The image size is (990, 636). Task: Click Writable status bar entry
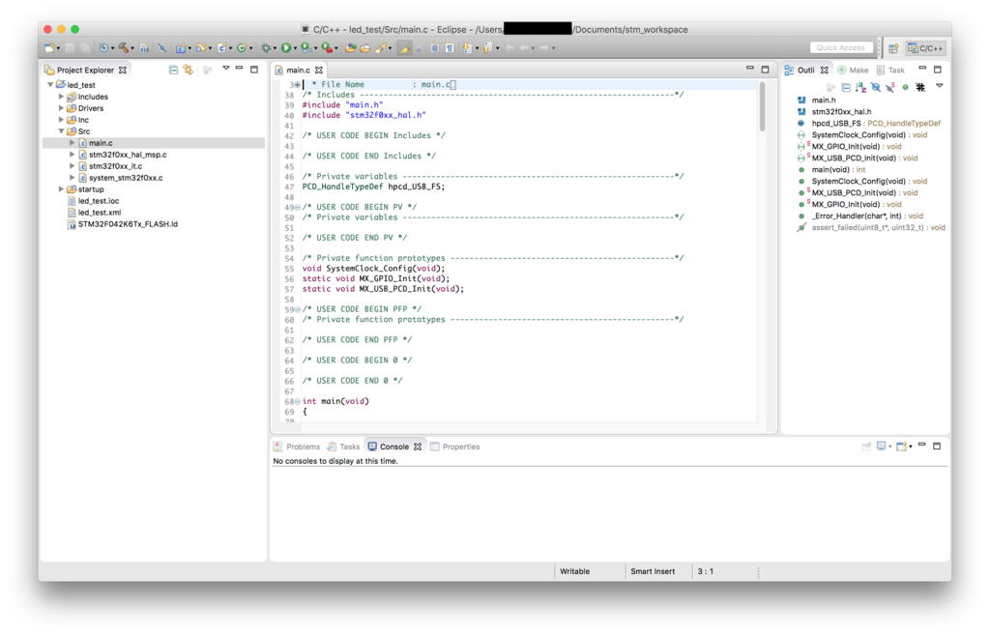click(x=574, y=571)
